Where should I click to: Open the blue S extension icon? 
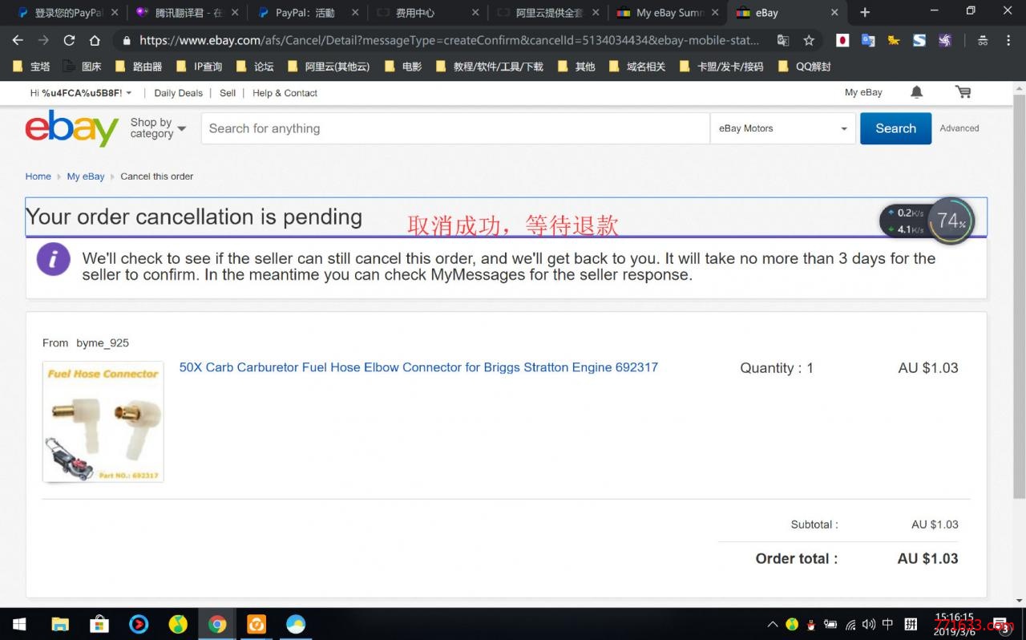(919, 40)
